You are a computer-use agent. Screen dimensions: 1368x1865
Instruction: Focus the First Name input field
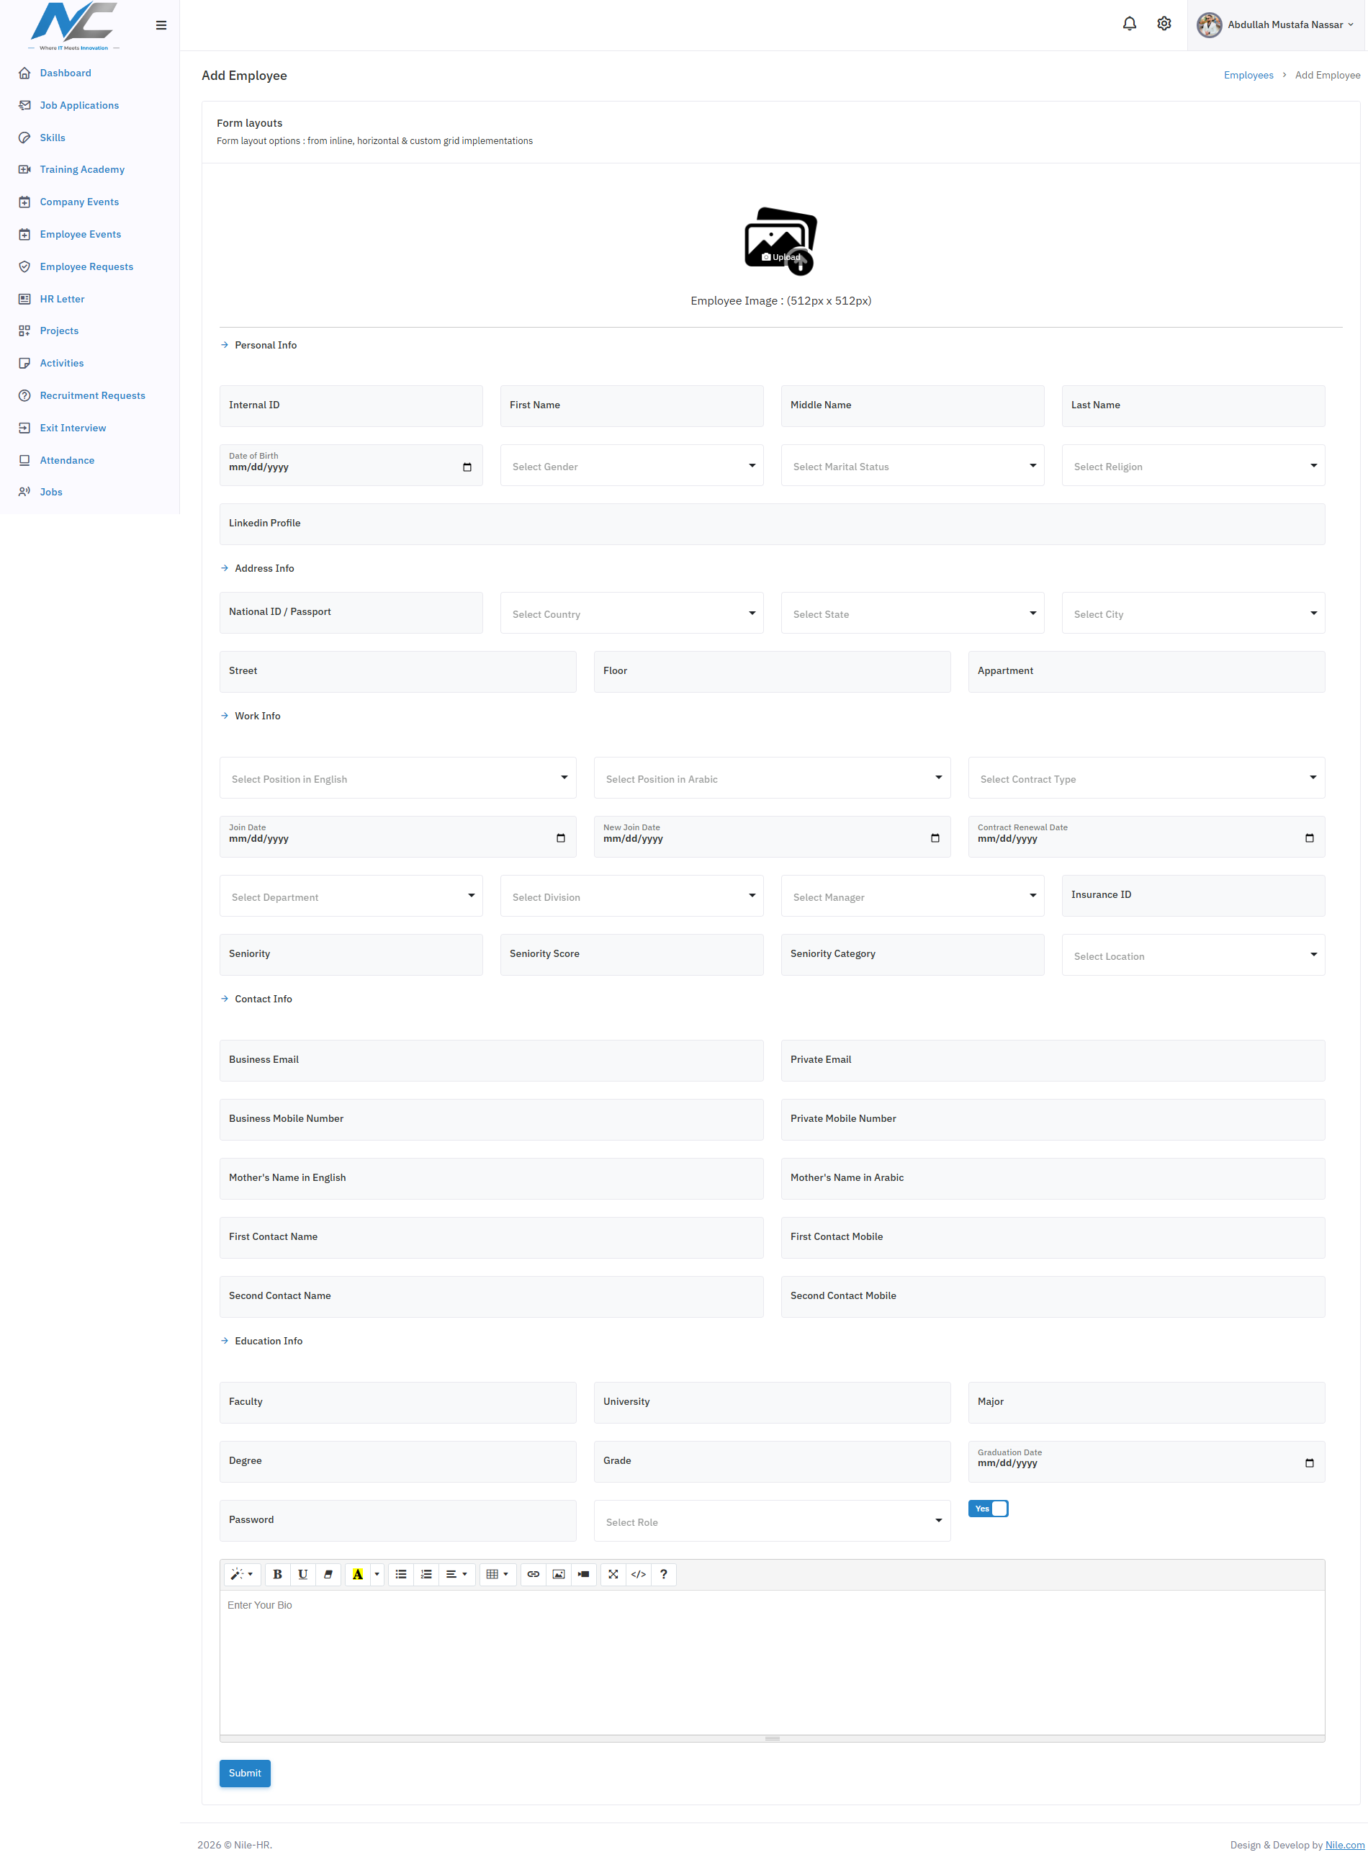(x=632, y=406)
